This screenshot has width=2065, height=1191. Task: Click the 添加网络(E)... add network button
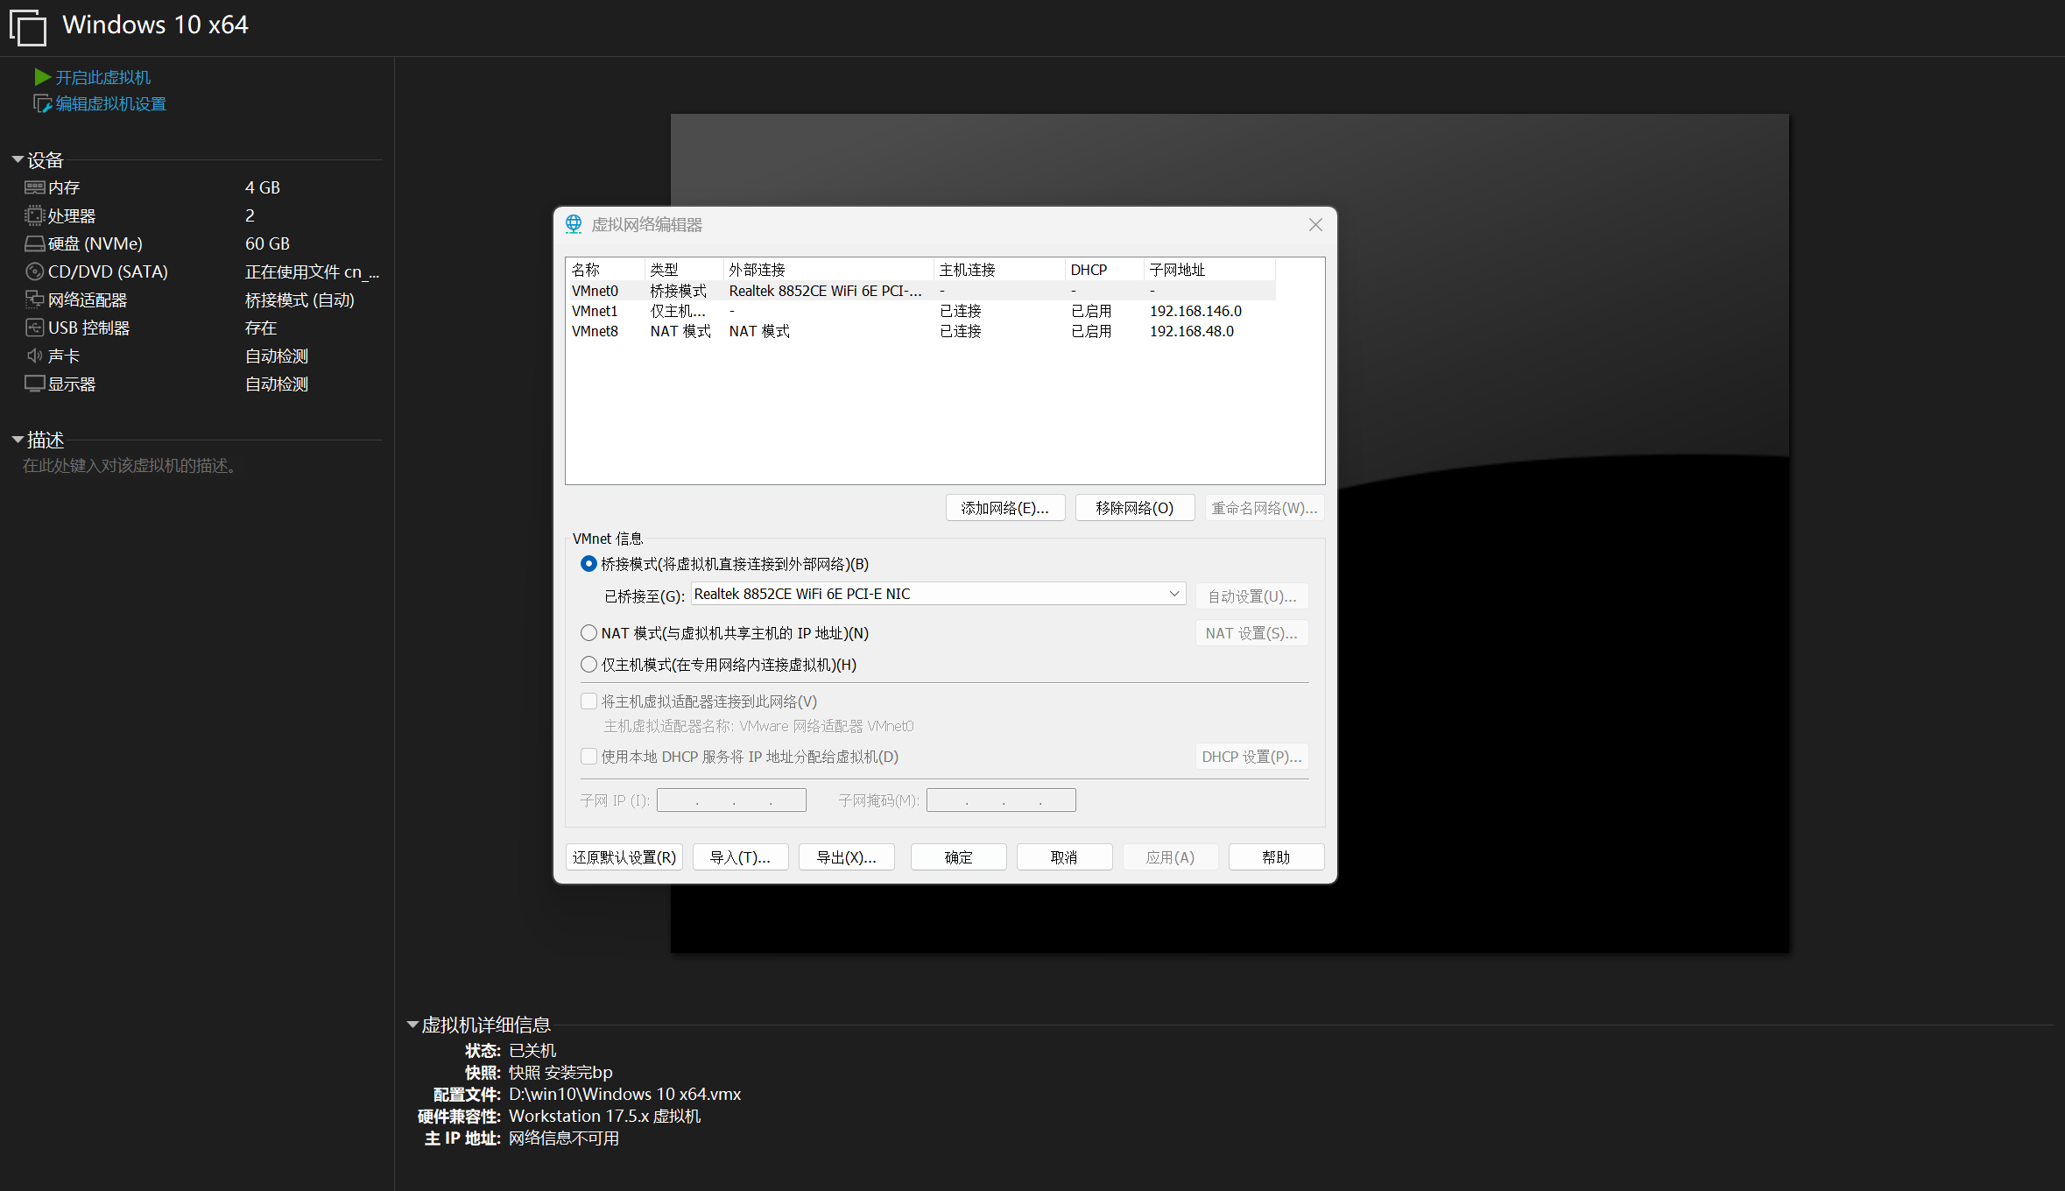[x=1004, y=508]
